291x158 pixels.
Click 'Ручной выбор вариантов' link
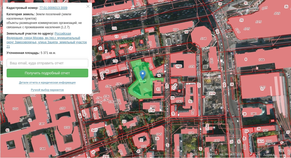[47, 90]
